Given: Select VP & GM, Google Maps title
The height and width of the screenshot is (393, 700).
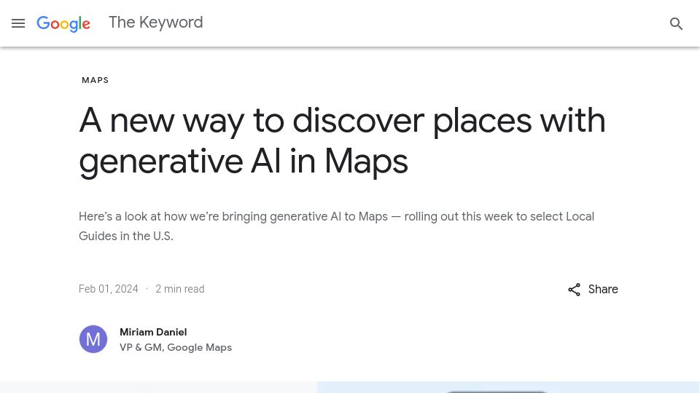Looking at the screenshot, I should [176, 347].
